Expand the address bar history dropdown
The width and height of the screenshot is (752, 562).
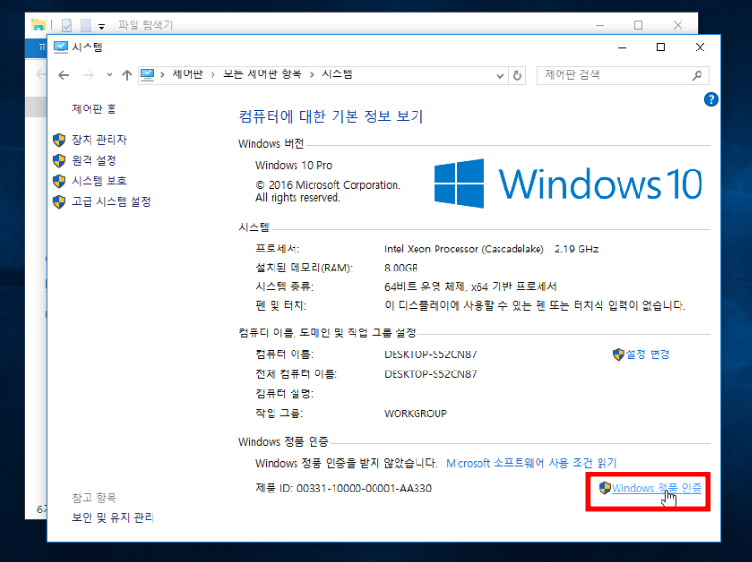tap(499, 75)
